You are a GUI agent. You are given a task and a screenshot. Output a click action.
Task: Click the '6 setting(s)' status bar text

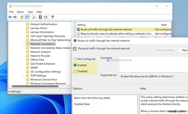[15, 91]
